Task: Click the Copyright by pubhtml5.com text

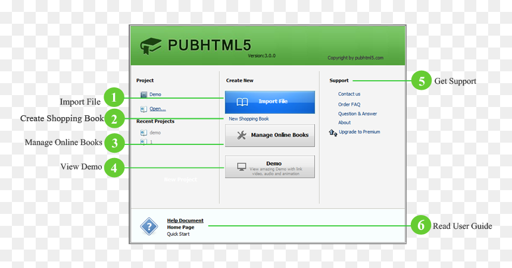Action: (x=355, y=58)
